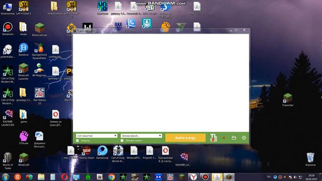Click the volume speaker tray icon

click(x=295, y=177)
